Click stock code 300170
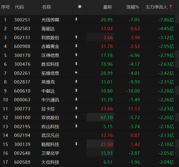This screenshot has width=179, height=167. pos(22,55)
